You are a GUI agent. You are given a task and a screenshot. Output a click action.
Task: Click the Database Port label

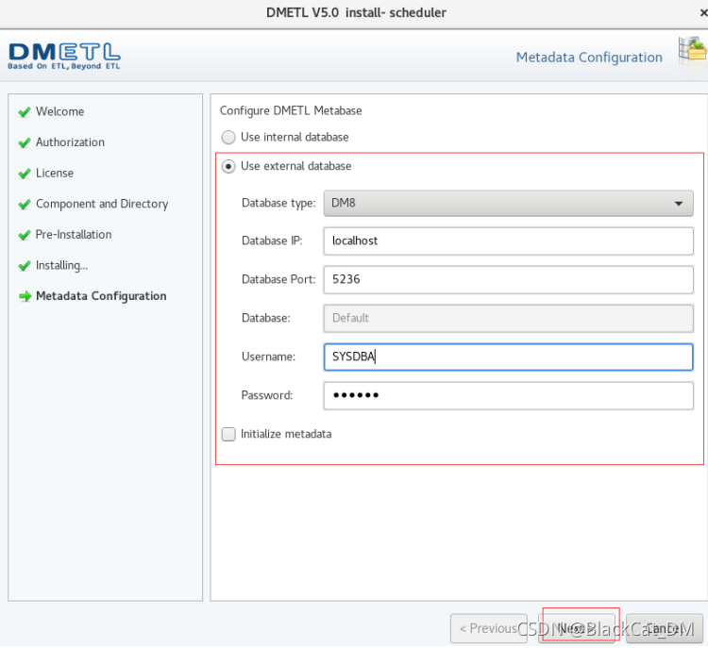[278, 280]
